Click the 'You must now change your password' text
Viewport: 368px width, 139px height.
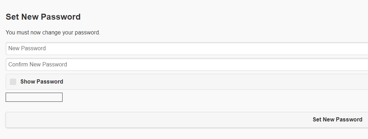(53, 33)
